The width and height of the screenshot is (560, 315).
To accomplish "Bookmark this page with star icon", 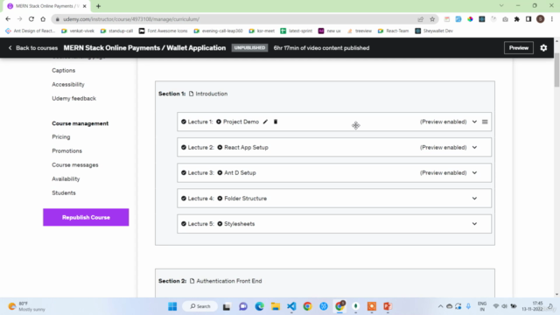I will (x=432, y=19).
